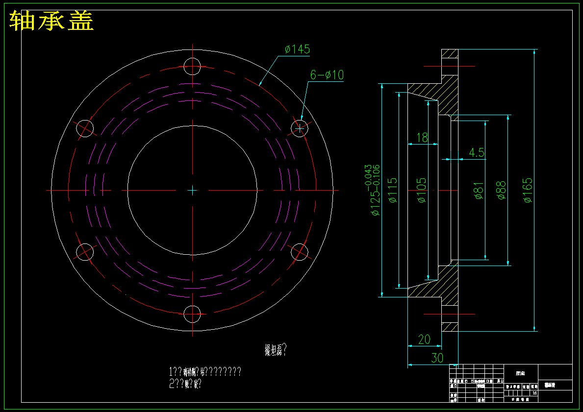Viewport: 583px width, 412px height.
Task: Pick the 18 depth dimension text
Action: (x=422, y=138)
